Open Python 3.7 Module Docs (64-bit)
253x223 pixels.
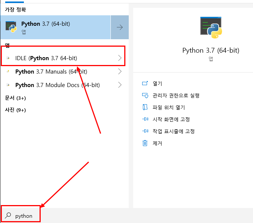point(63,85)
